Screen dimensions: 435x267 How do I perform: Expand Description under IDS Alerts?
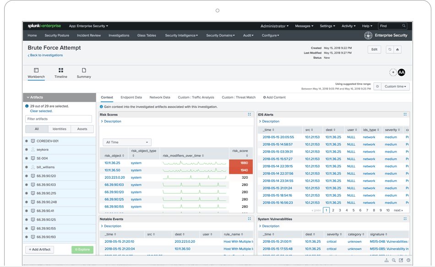click(x=269, y=121)
